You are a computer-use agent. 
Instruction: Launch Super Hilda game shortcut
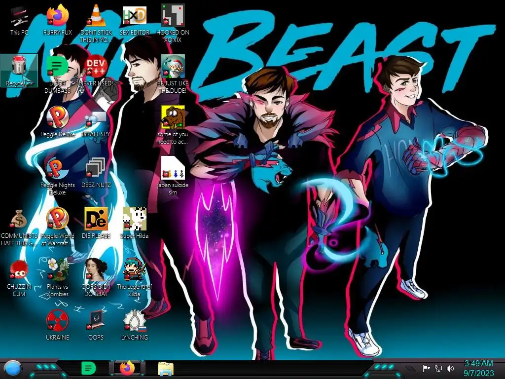point(134,223)
